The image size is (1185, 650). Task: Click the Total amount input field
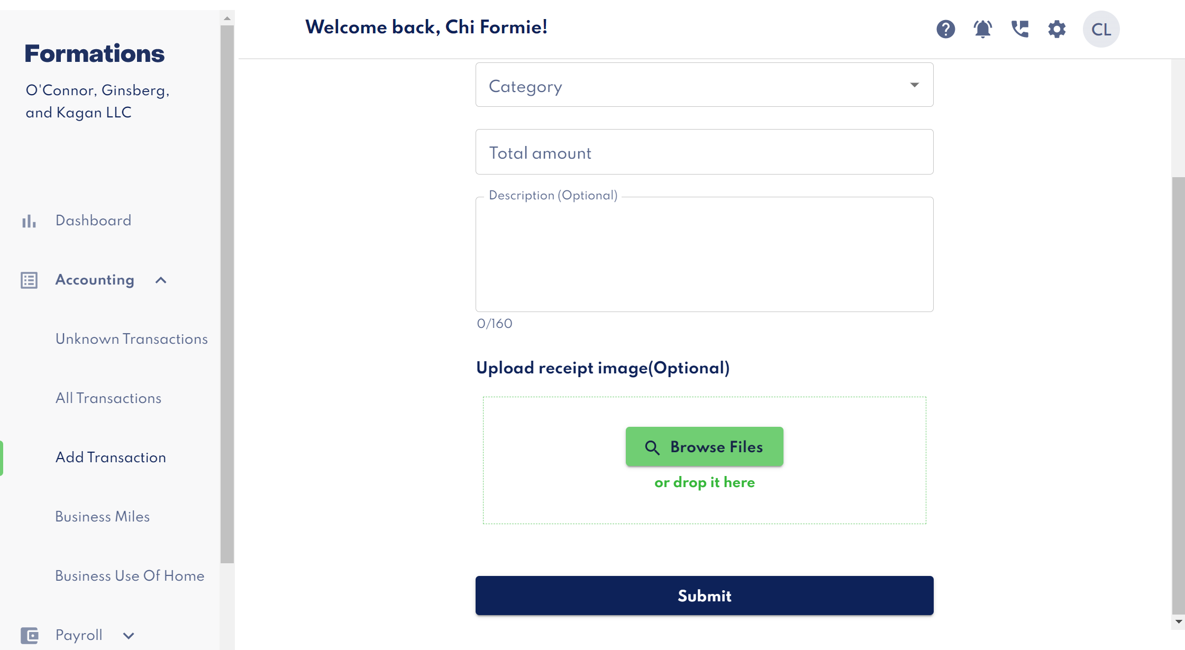[x=704, y=152]
